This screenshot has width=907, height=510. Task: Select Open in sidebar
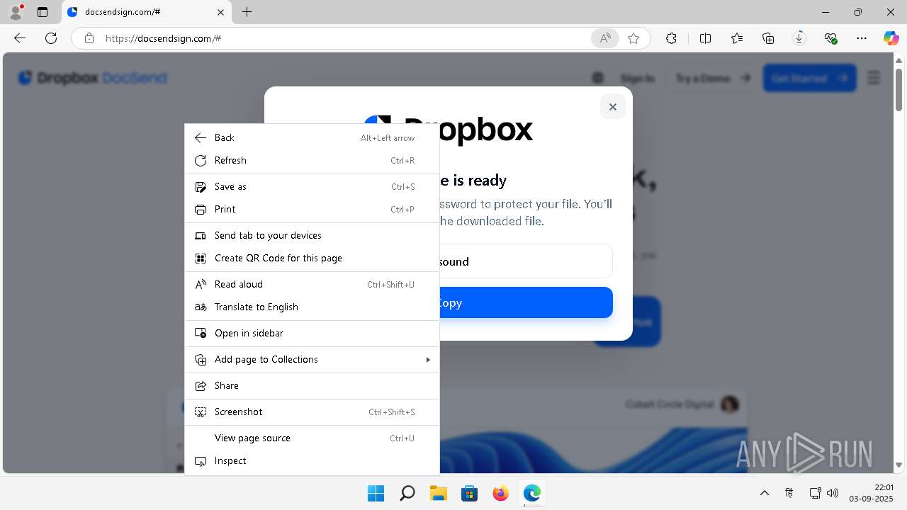click(312, 333)
